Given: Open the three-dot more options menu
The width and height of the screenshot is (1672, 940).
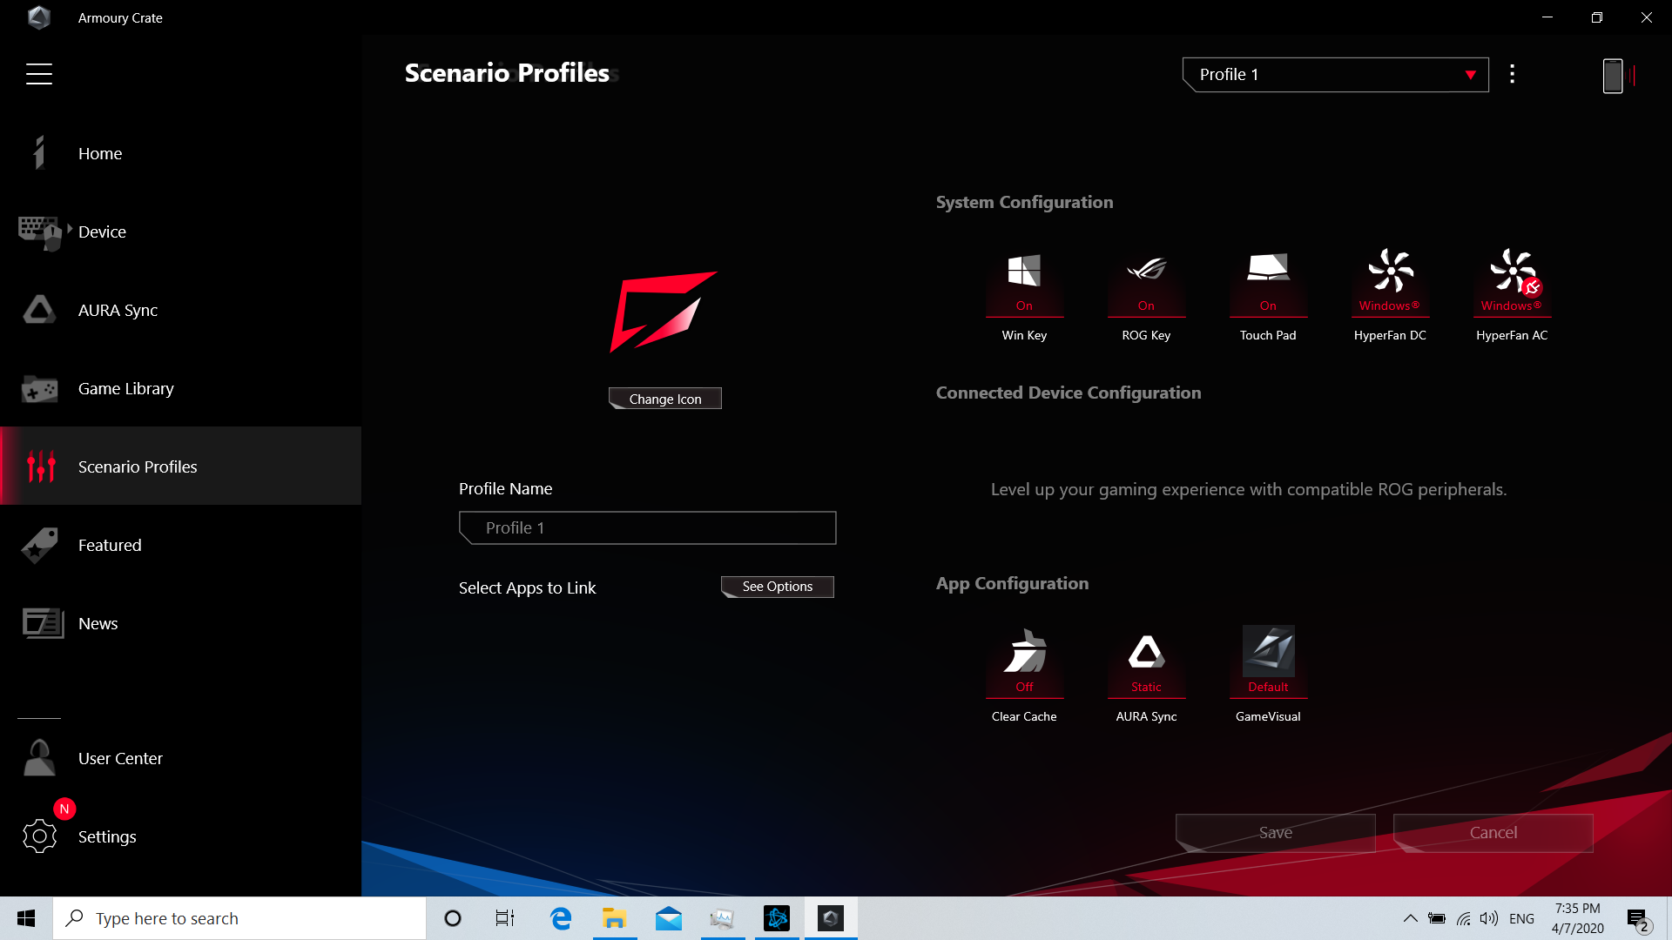Looking at the screenshot, I should pyautogui.click(x=1513, y=74).
